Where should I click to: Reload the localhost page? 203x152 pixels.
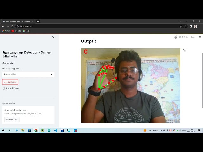click(x=12, y=26)
